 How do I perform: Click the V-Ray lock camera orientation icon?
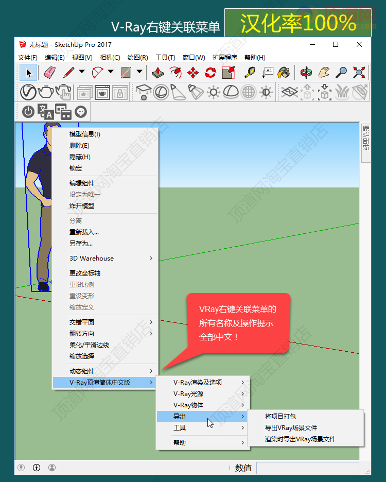(120, 92)
